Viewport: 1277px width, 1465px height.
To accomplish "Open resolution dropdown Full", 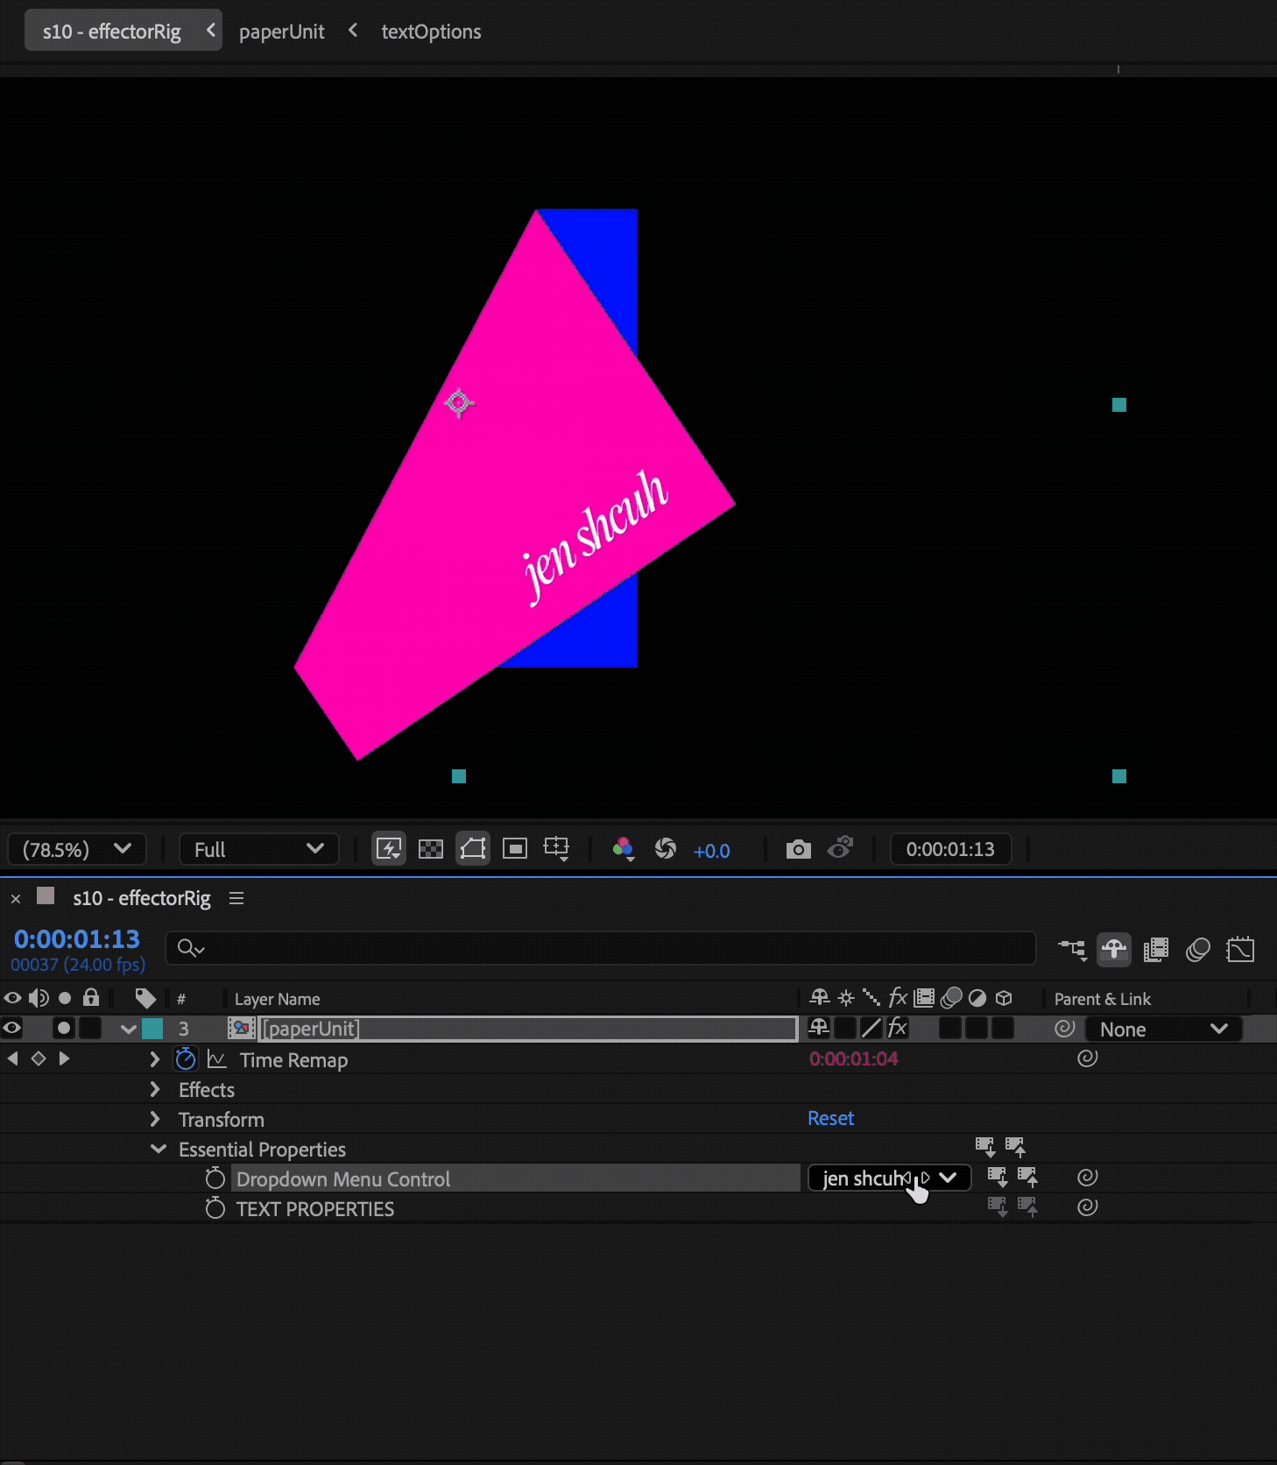I will [x=258, y=849].
